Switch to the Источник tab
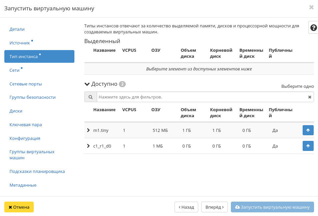Screen dimensions: 318x216 (20, 43)
